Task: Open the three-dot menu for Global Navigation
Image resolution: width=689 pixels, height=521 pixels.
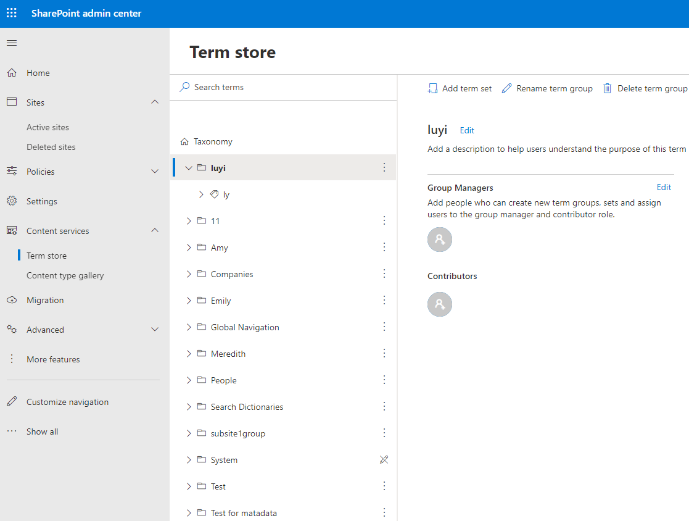Action: tap(384, 327)
